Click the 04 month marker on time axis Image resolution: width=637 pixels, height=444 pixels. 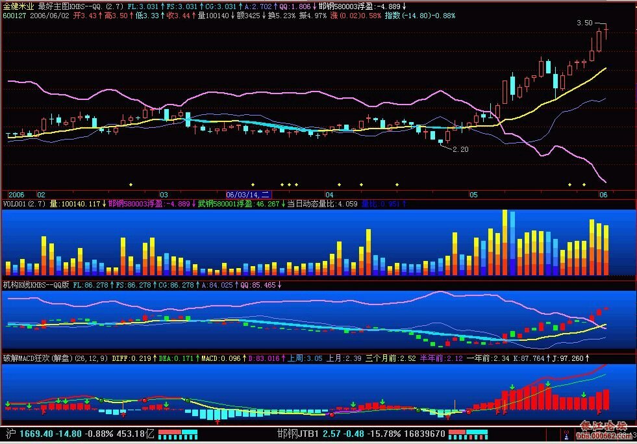click(329, 195)
